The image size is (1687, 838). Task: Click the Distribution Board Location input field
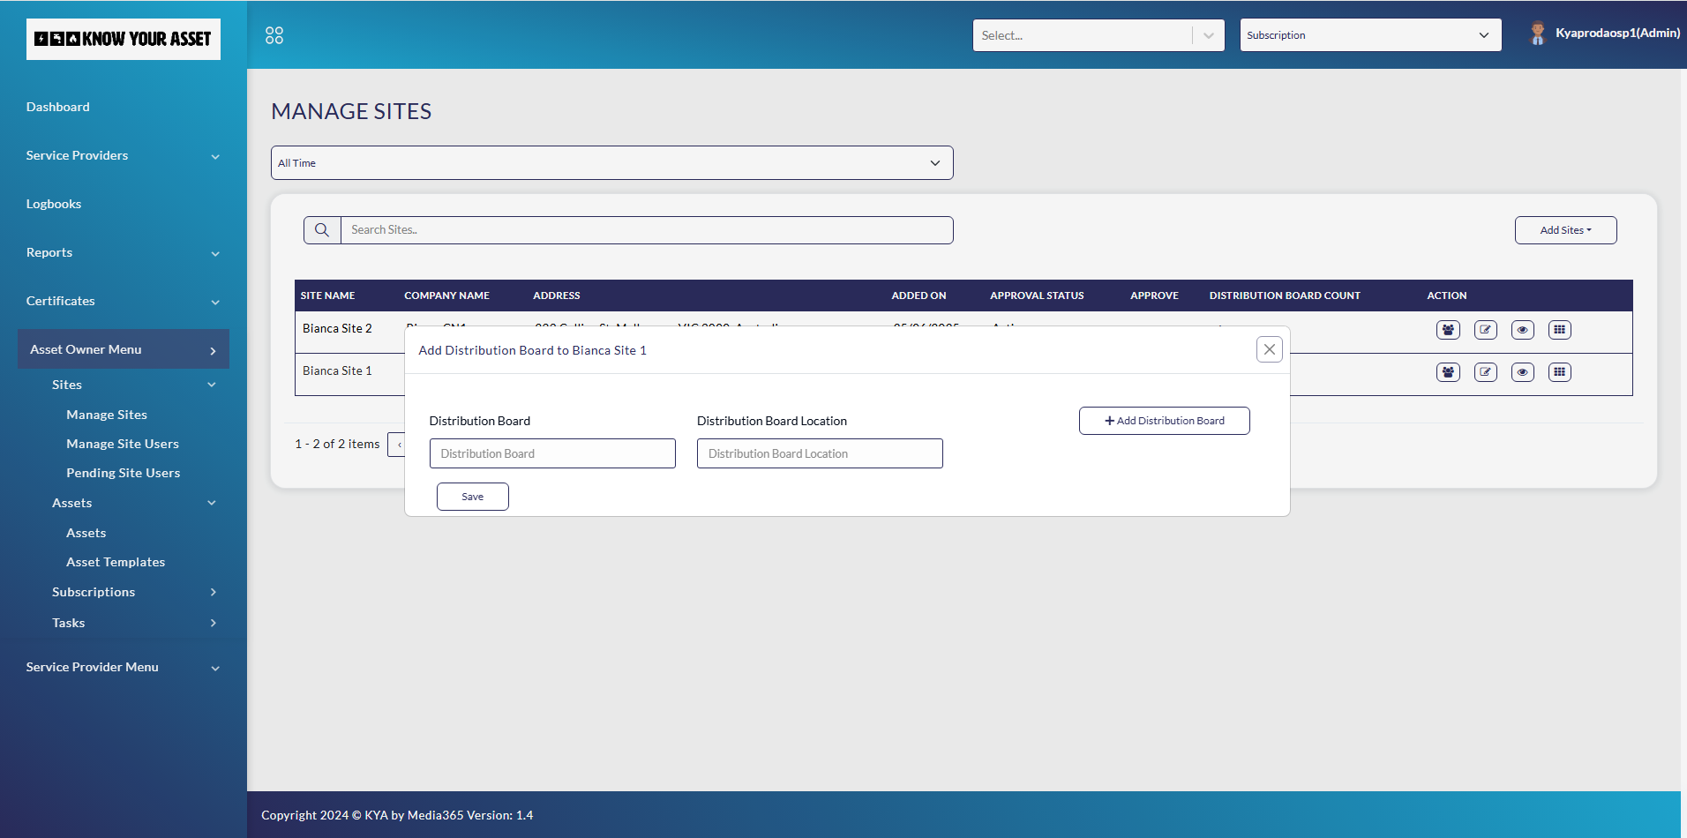pyautogui.click(x=820, y=453)
